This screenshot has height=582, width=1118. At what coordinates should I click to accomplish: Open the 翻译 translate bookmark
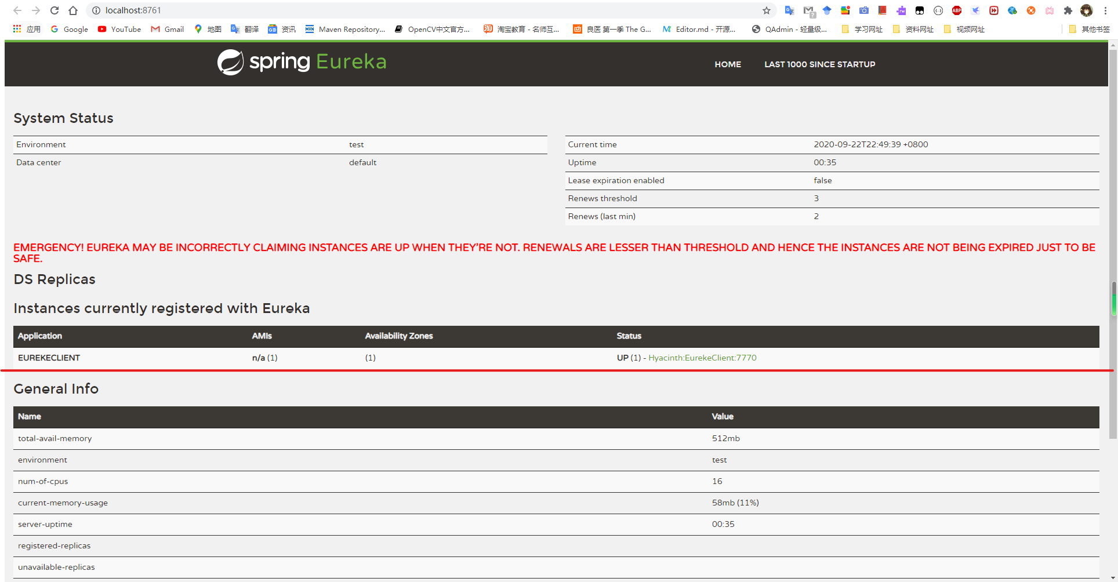pos(245,29)
